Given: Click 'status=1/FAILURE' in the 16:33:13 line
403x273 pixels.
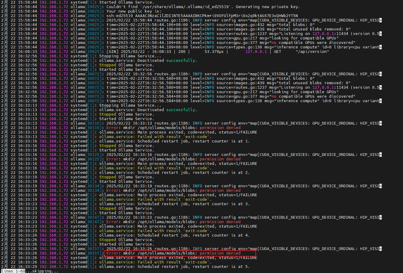Looking at the screenshot, I should tap(238, 132).
